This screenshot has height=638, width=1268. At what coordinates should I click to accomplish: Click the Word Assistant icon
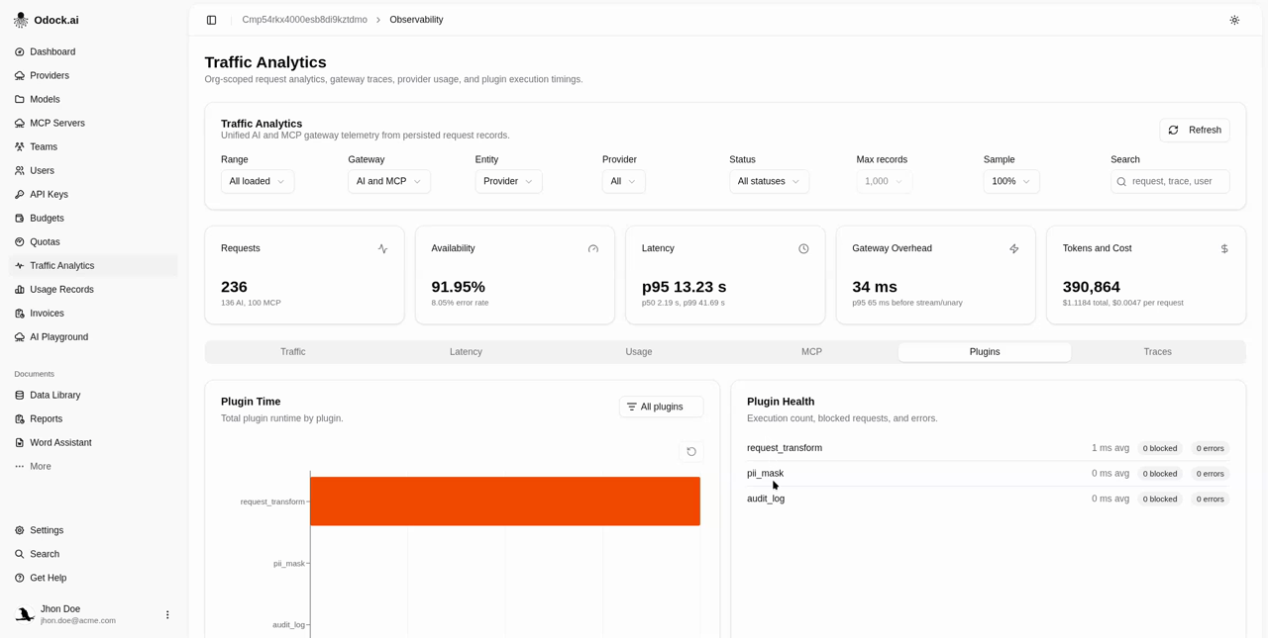pyautogui.click(x=19, y=442)
